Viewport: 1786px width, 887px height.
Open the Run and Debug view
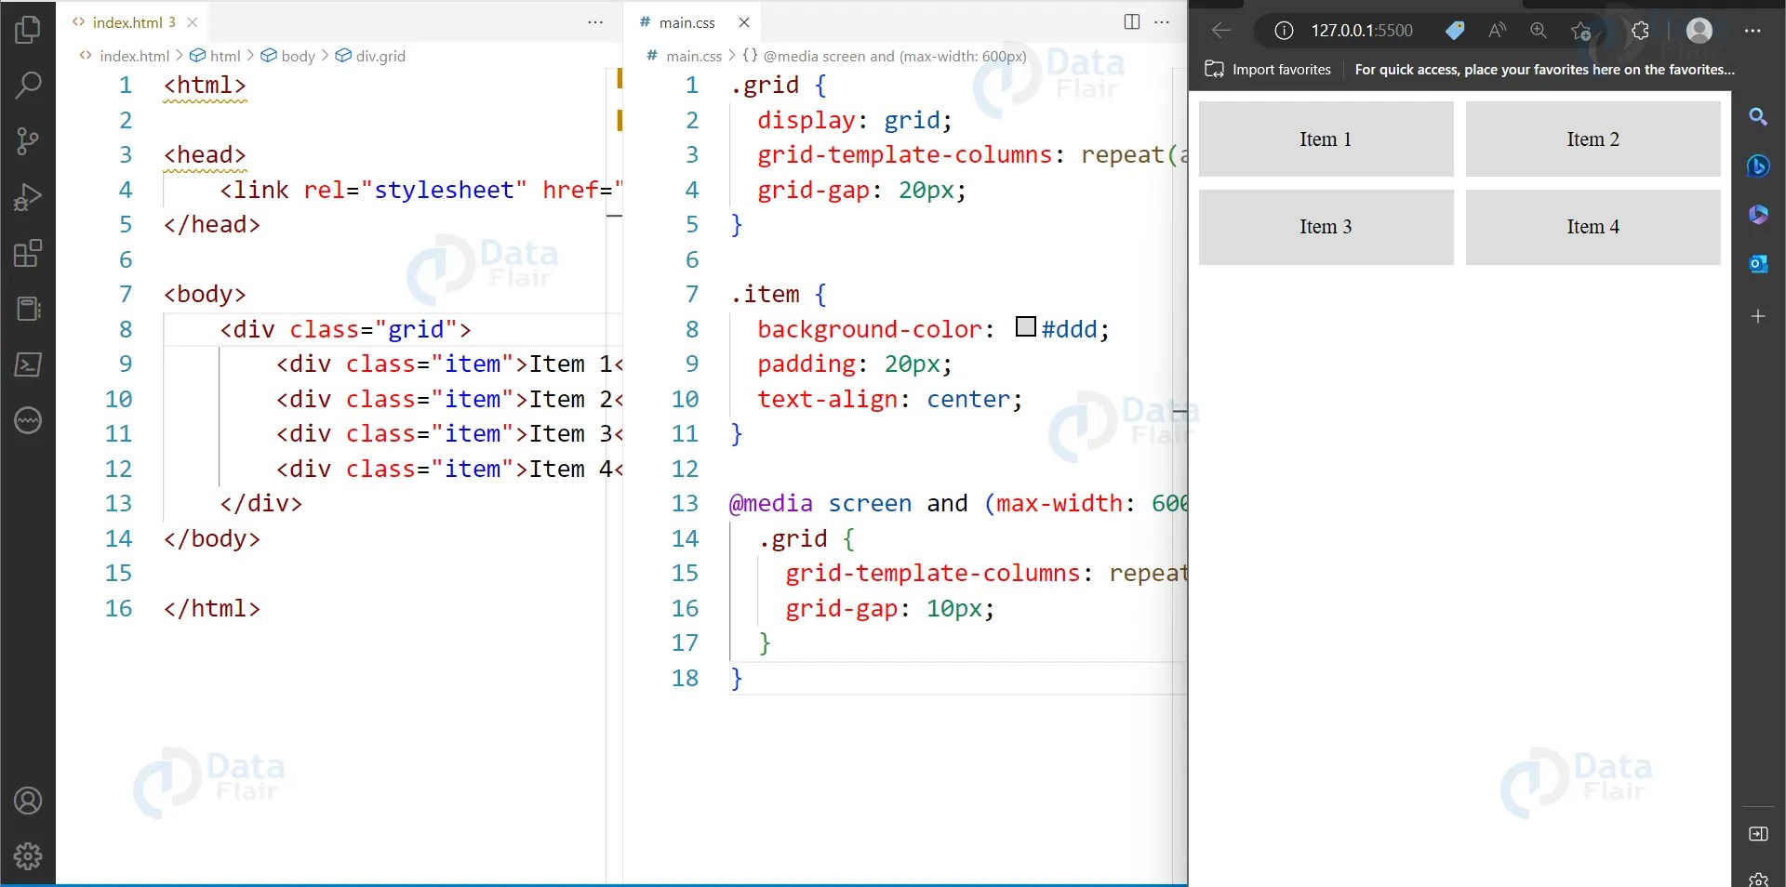click(x=28, y=197)
